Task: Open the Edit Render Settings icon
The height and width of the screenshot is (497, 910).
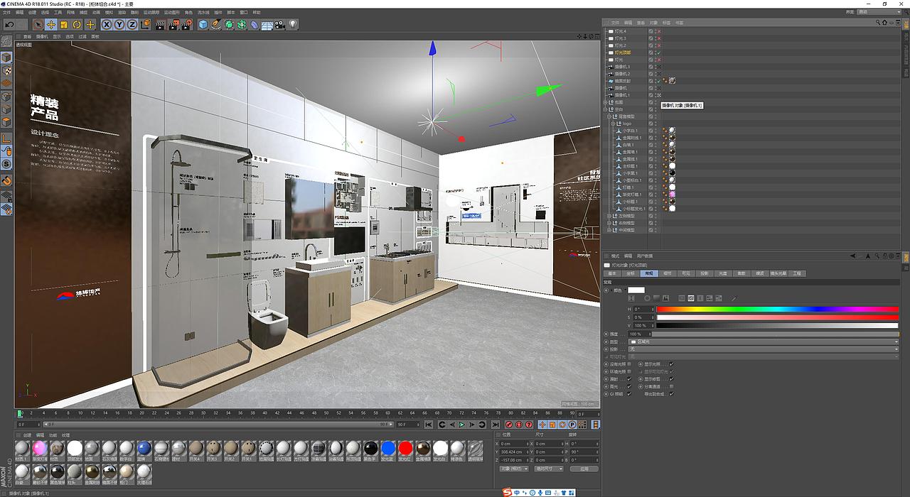Action: pos(186,25)
